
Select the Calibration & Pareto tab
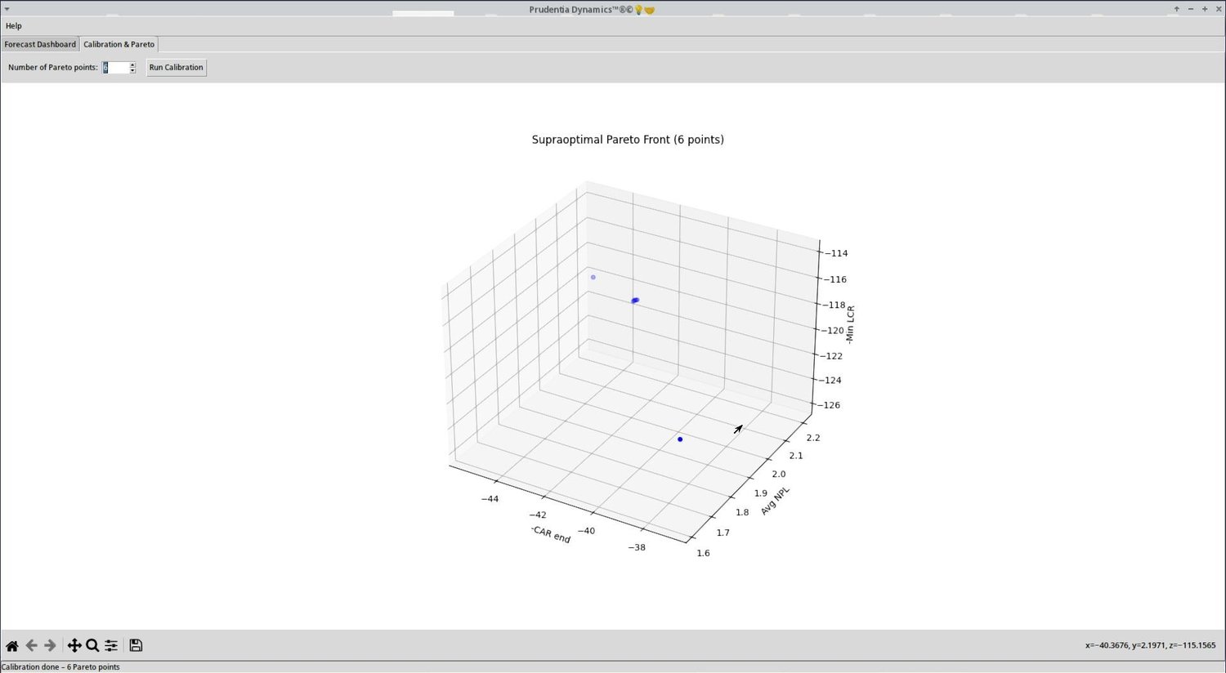tap(119, 44)
